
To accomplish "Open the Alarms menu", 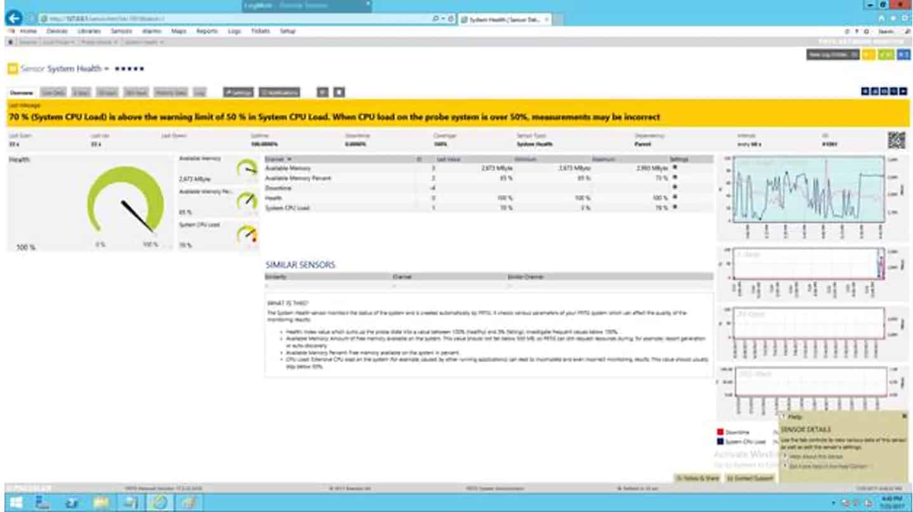I will pos(152,31).
